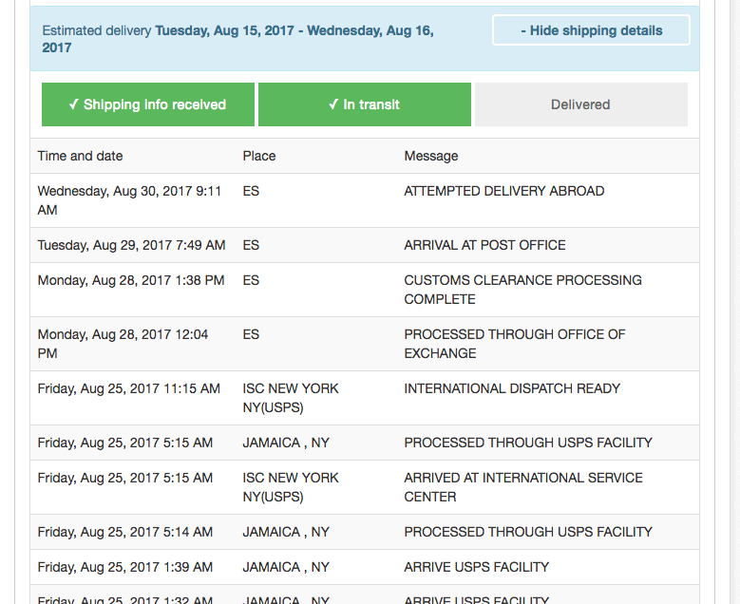
Task: Collapse details with Hide shipping details button
Action: pyautogui.click(x=591, y=30)
